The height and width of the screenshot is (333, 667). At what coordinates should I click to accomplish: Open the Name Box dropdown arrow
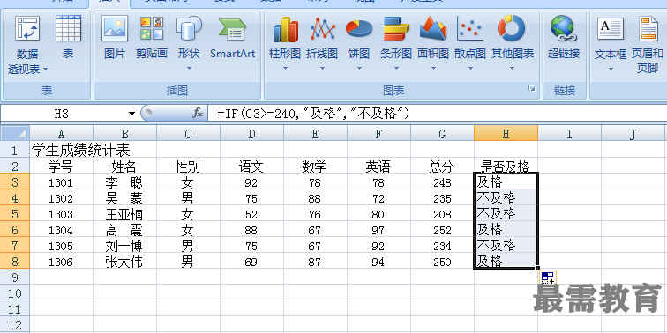tap(131, 114)
